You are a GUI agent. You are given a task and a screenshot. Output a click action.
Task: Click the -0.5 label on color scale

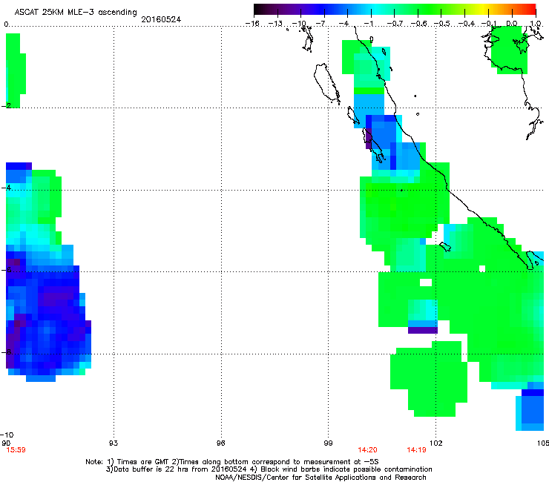(442, 24)
